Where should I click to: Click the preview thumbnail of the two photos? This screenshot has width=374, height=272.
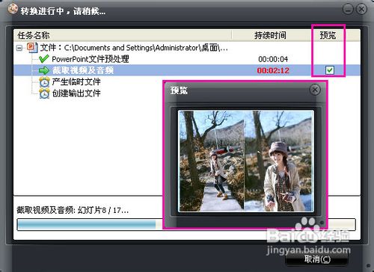coord(246,161)
